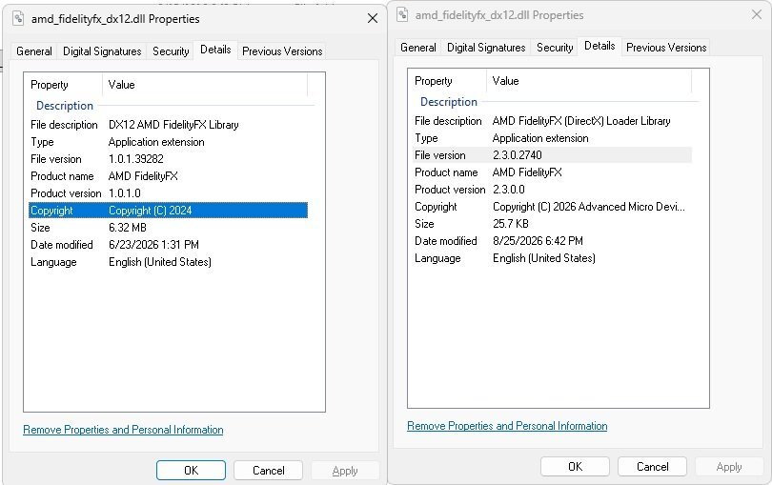Screen dimensions: 772x485
Task: Close the right Properties window
Action: [757, 15]
